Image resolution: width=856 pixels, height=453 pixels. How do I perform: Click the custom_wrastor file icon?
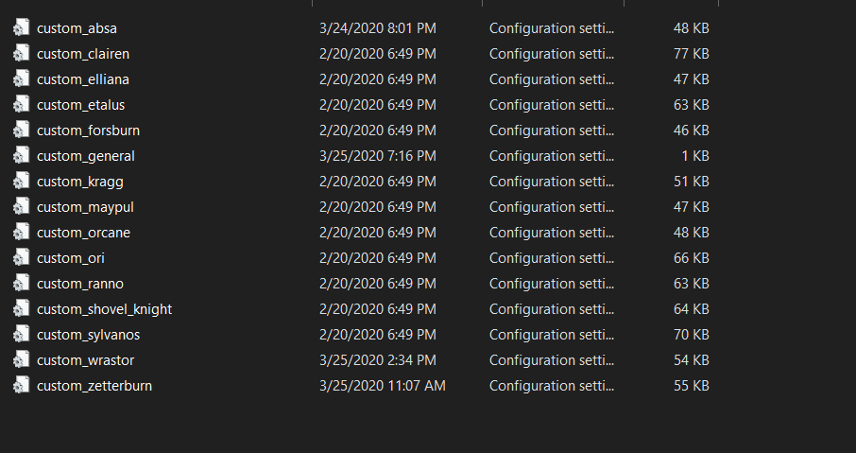tap(21, 360)
